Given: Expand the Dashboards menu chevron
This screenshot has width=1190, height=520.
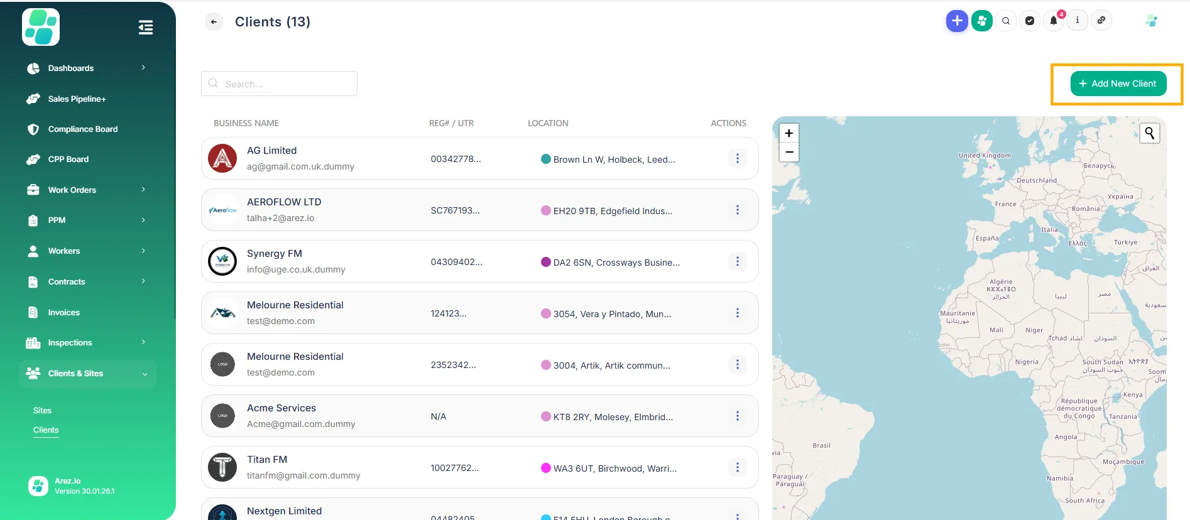Looking at the screenshot, I should tap(143, 68).
